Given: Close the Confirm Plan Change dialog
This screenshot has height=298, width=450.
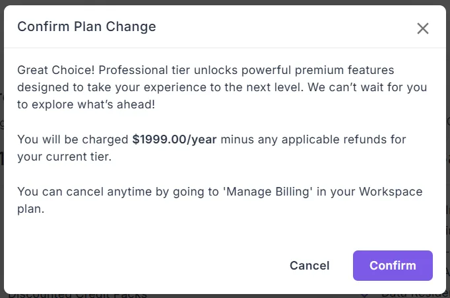Looking at the screenshot, I should point(423,28).
